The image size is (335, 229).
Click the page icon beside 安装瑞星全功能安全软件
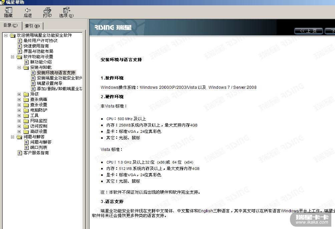tap(33, 78)
